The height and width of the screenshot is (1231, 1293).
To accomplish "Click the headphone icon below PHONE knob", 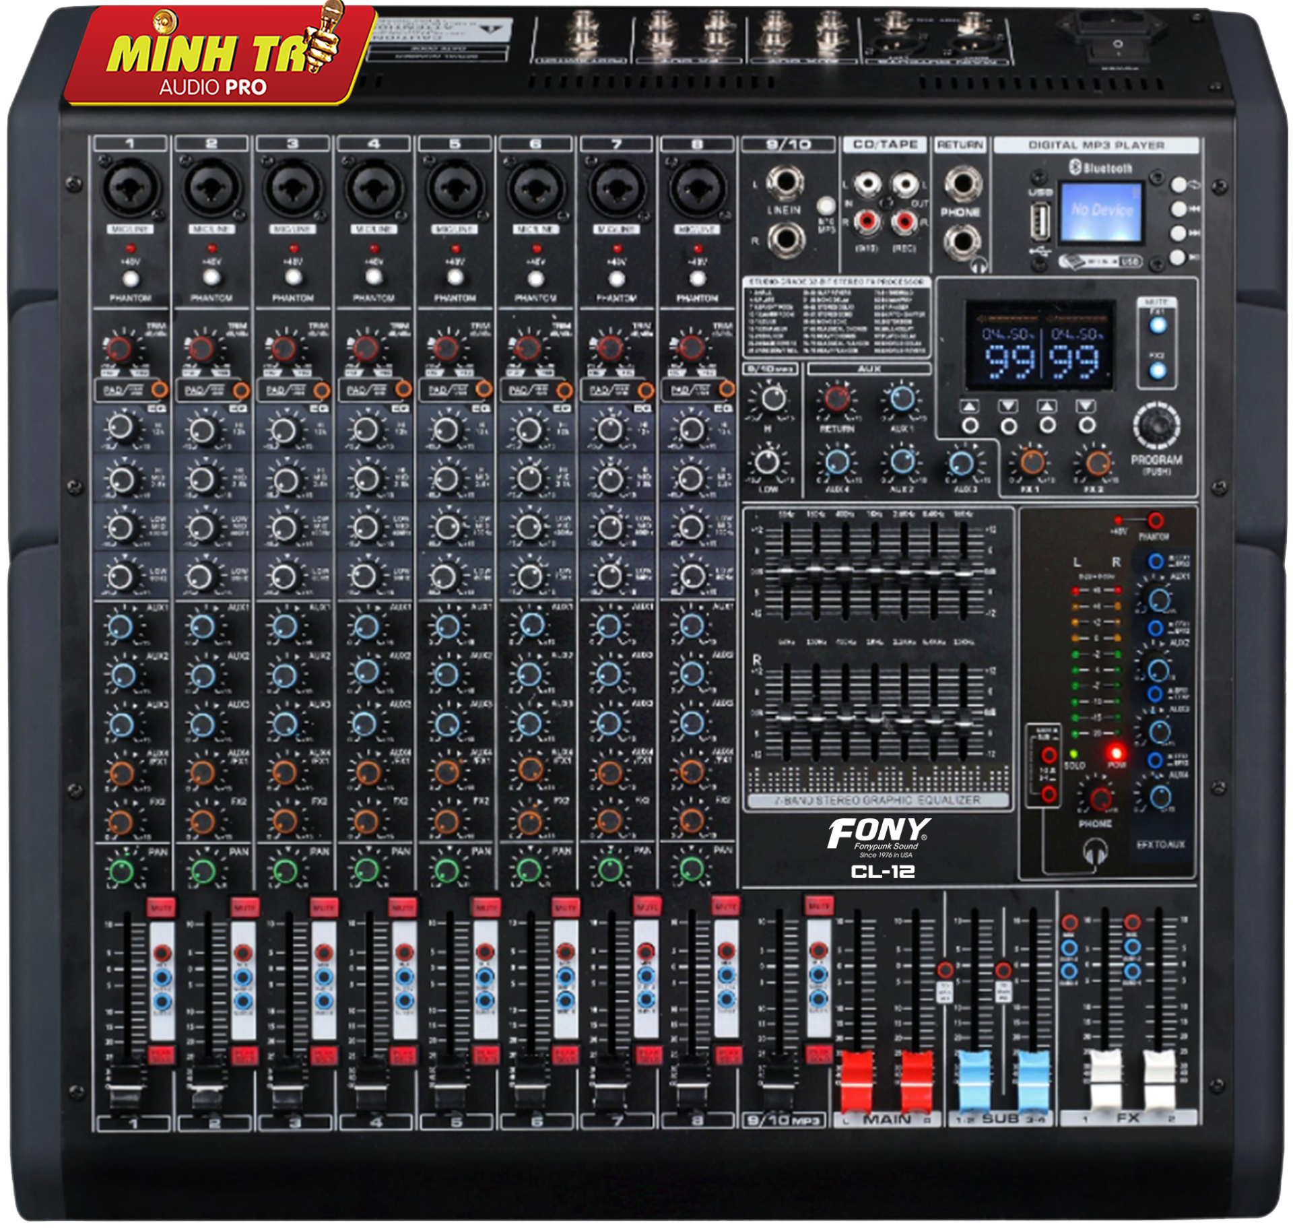I will click(1095, 853).
